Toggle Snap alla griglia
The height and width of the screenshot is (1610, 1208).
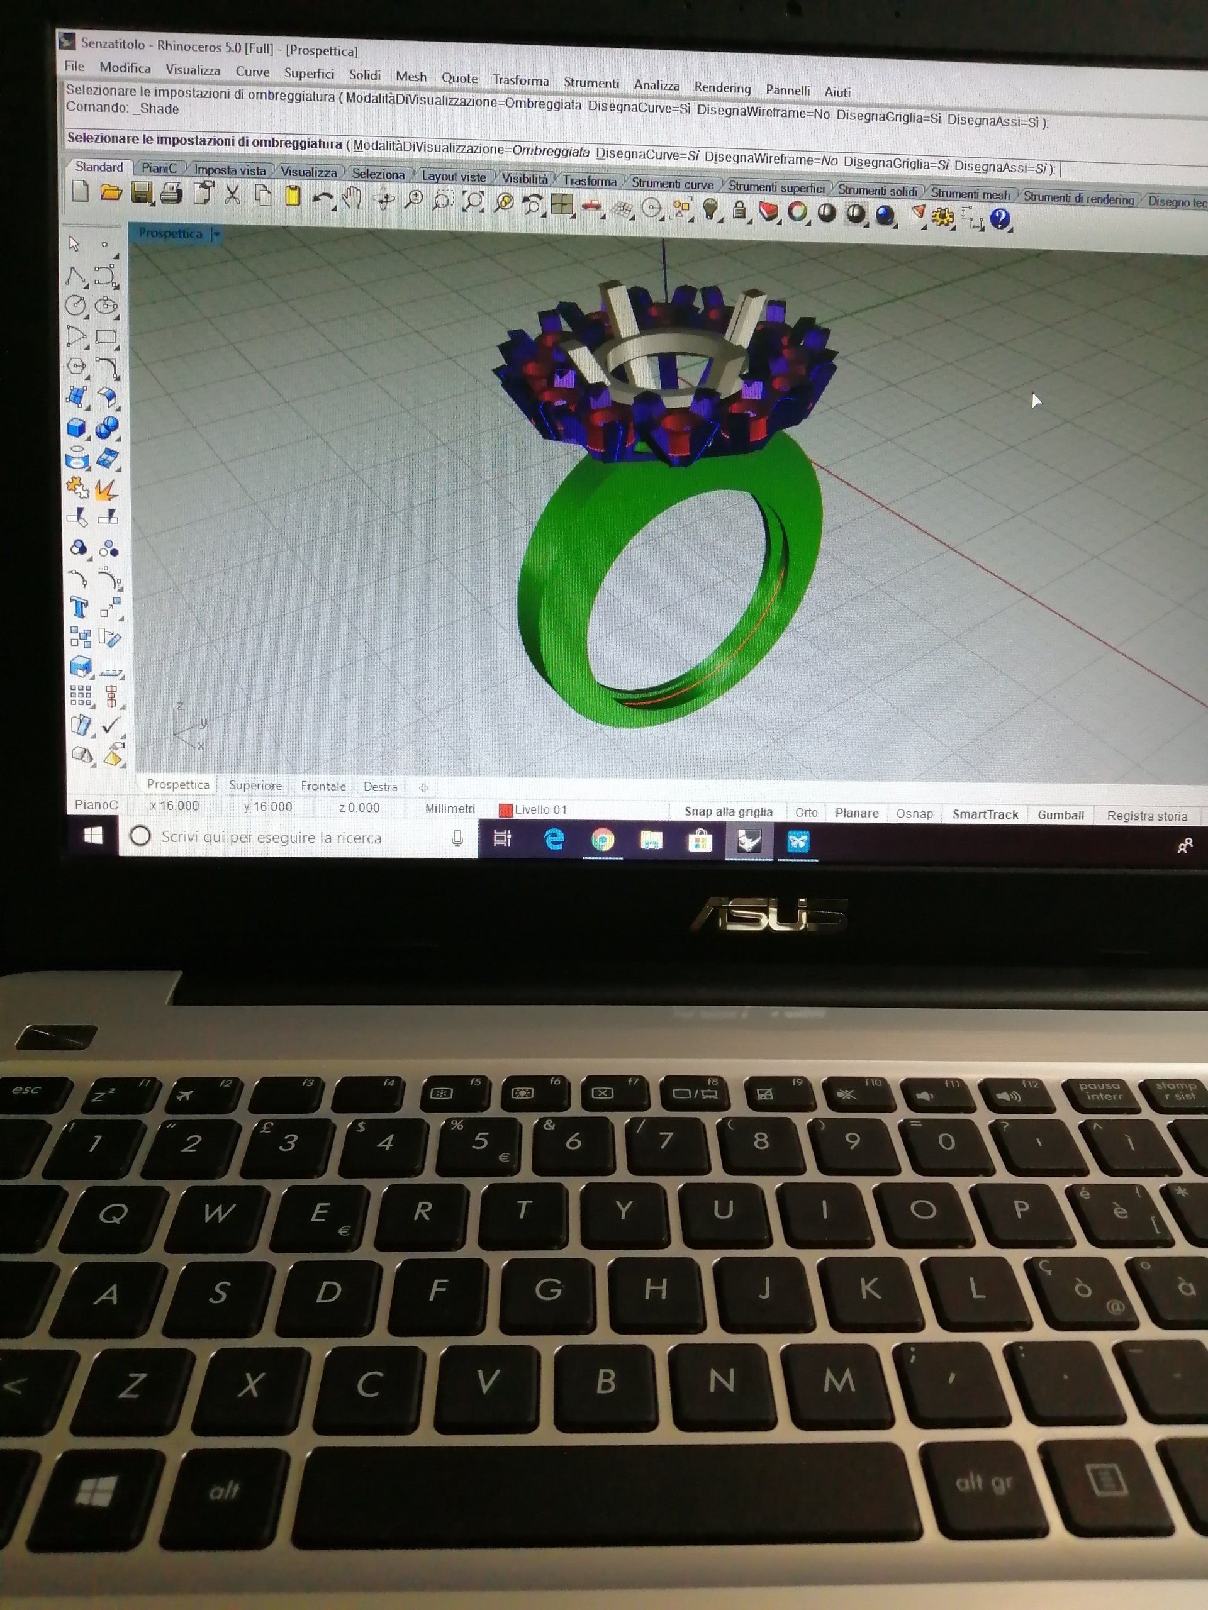pos(727,811)
